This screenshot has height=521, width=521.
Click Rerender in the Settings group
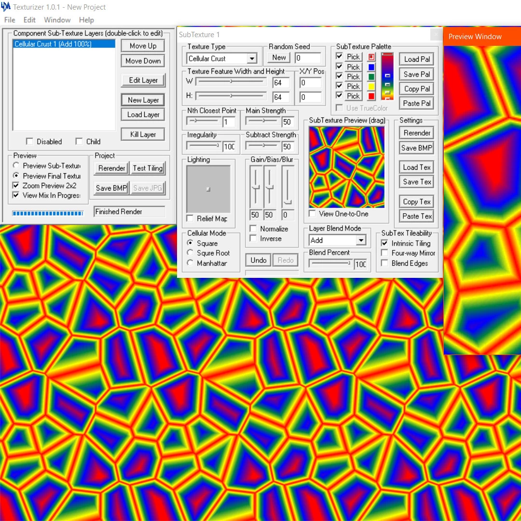coord(416,133)
